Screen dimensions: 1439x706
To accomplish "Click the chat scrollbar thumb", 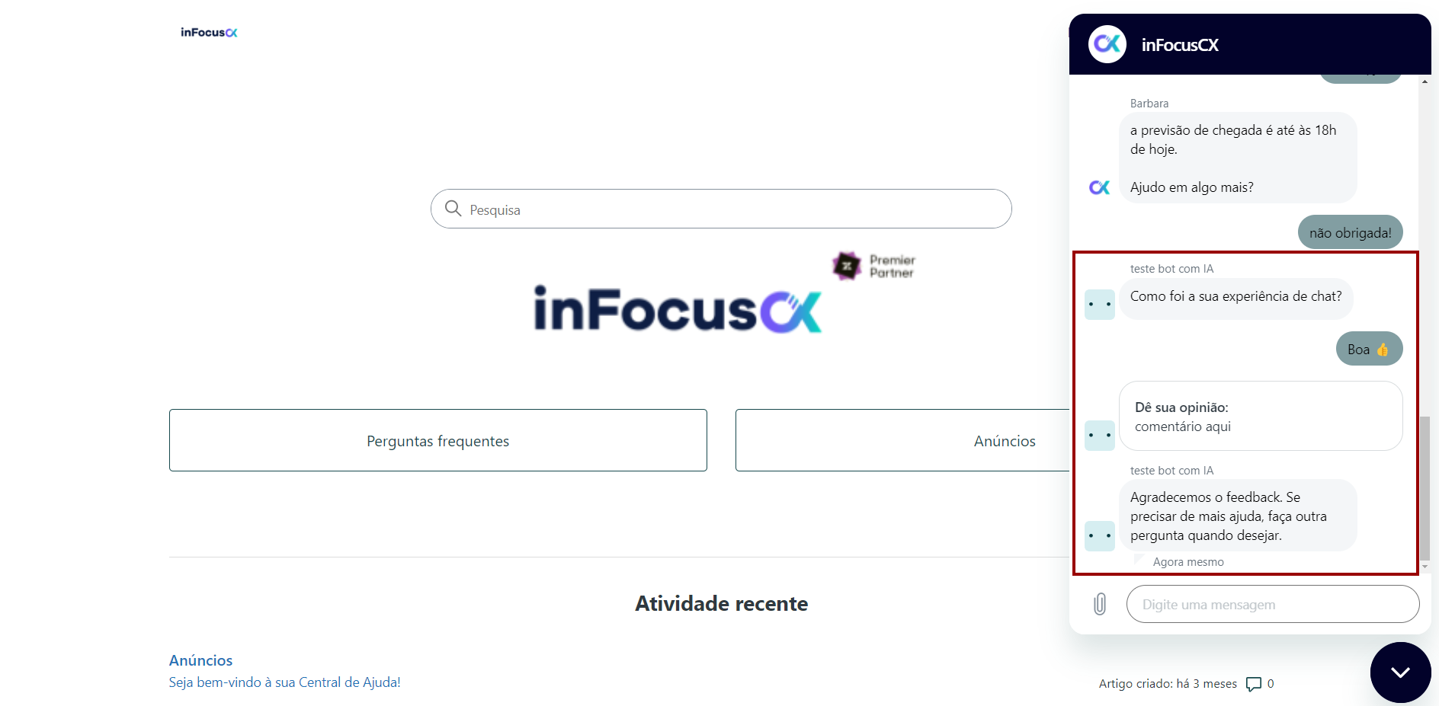I will tap(1425, 488).
